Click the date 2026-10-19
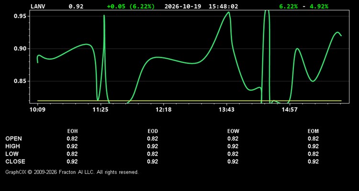Image resolution: width=359 pixels, height=191 pixels. click(183, 6)
